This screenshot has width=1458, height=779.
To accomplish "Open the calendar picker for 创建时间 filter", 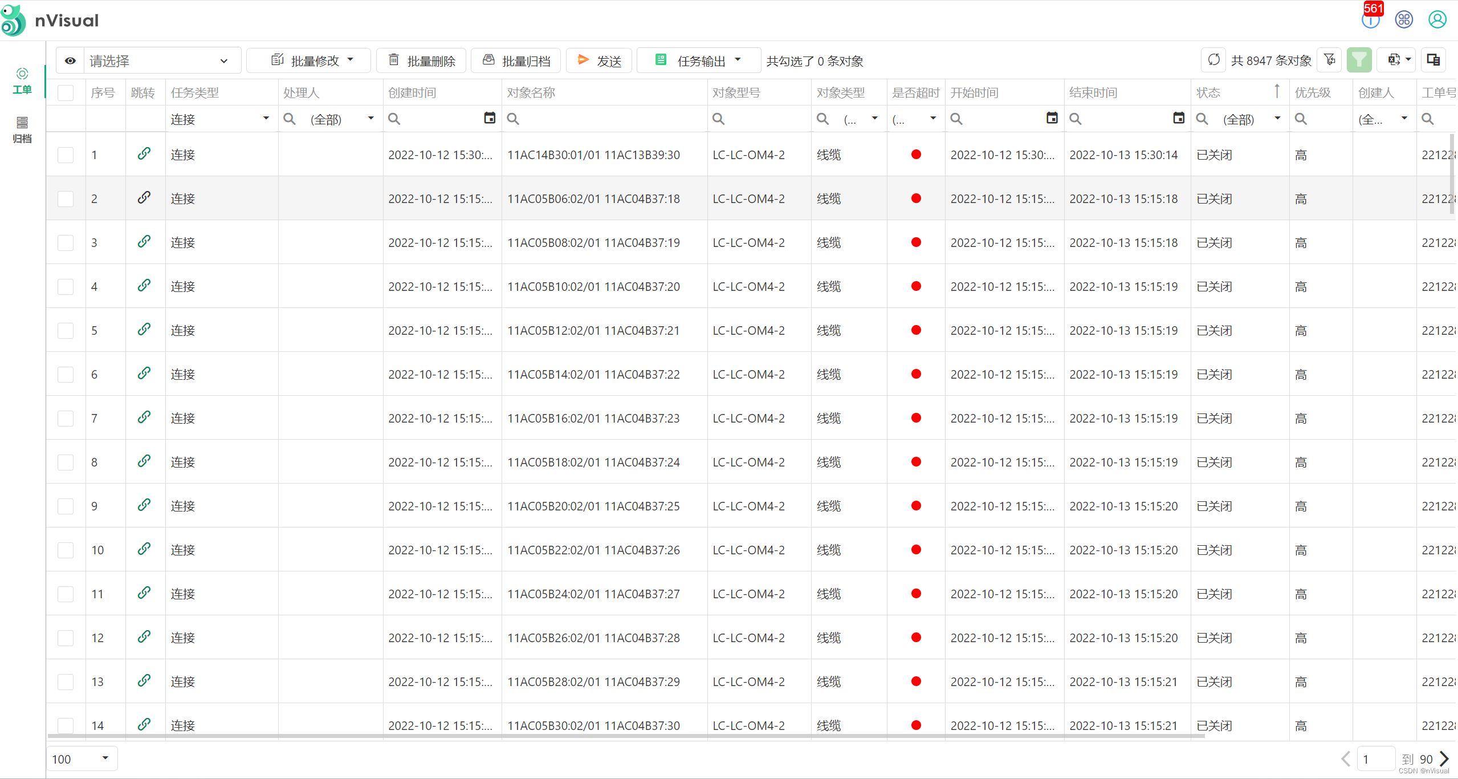I will [489, 118].
